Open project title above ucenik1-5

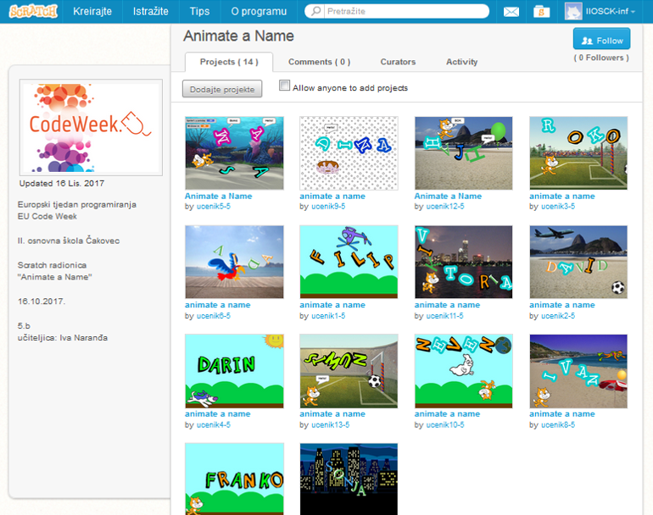click(332, 305)
